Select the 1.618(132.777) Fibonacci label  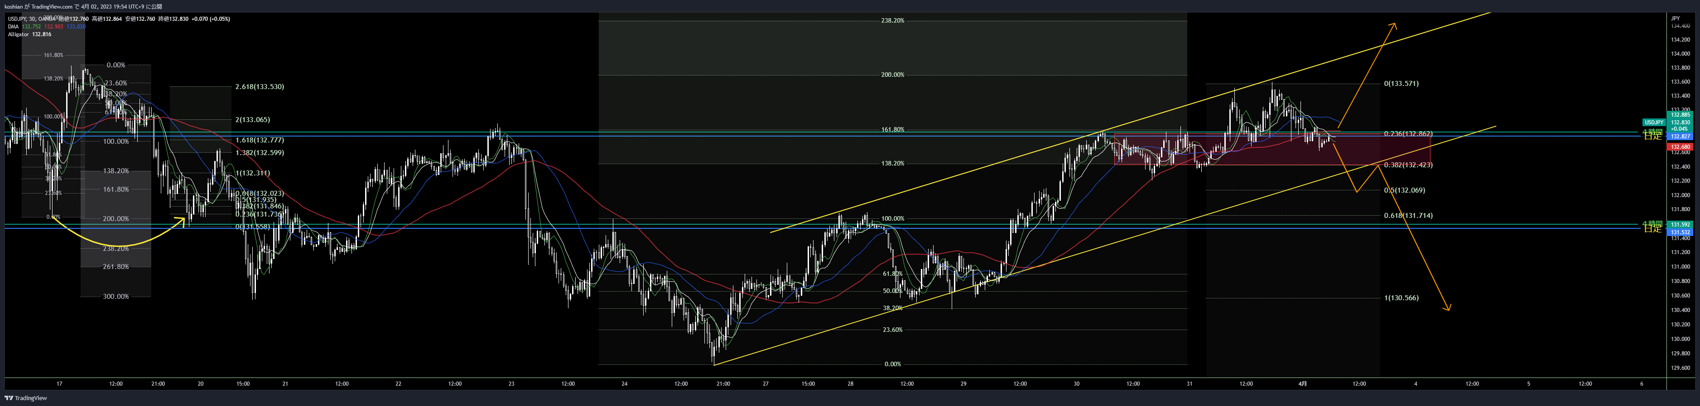coord(260,141)
